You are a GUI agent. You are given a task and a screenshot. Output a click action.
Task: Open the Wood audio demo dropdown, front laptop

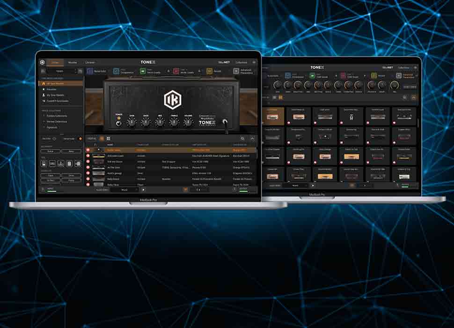[124, 190]
